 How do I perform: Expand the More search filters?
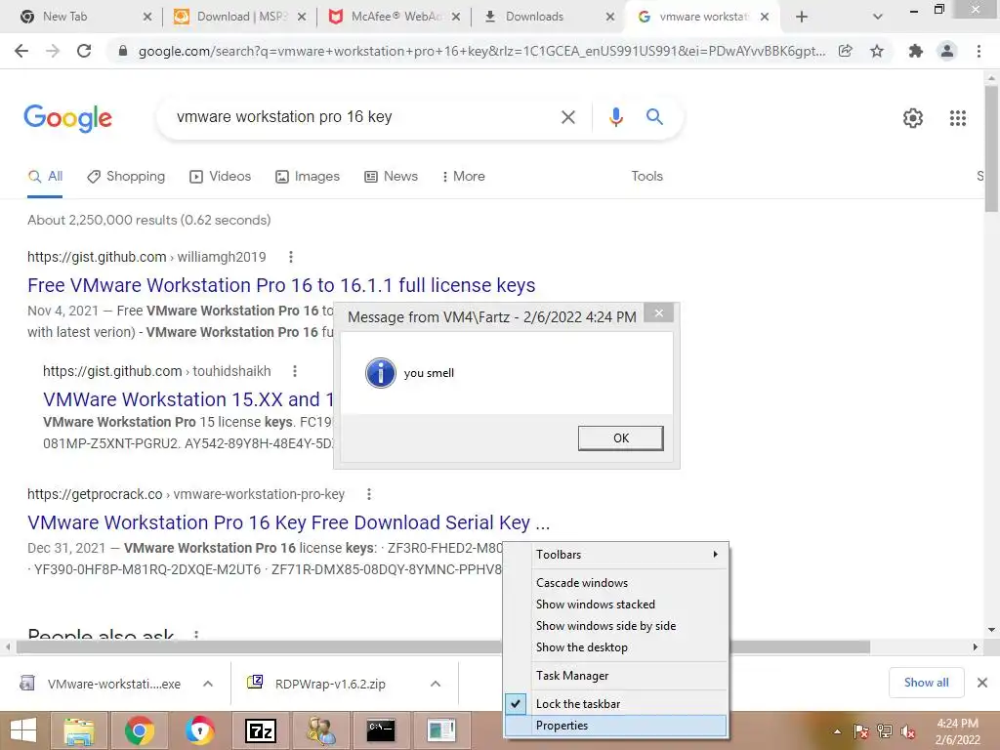click(464, 177)
